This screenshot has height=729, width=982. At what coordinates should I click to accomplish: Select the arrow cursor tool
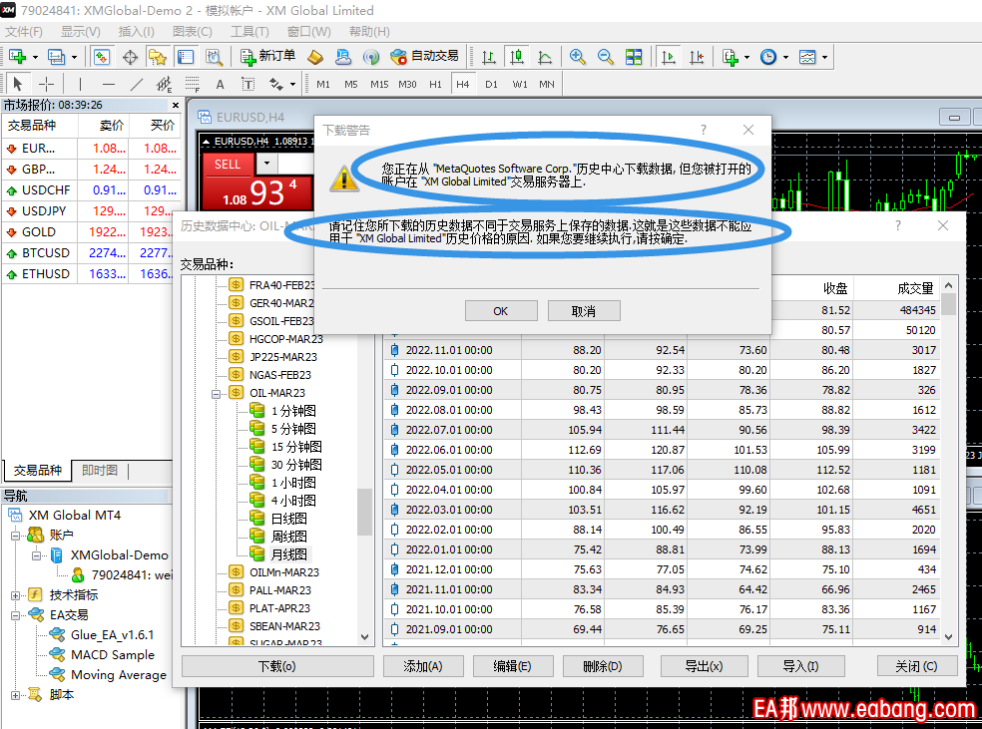click(x=18, y=84)
